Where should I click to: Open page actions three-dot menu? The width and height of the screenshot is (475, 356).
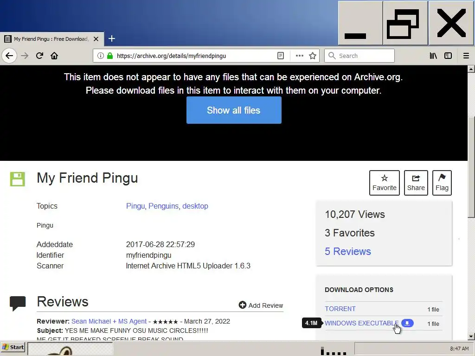[x=300, y=56]
